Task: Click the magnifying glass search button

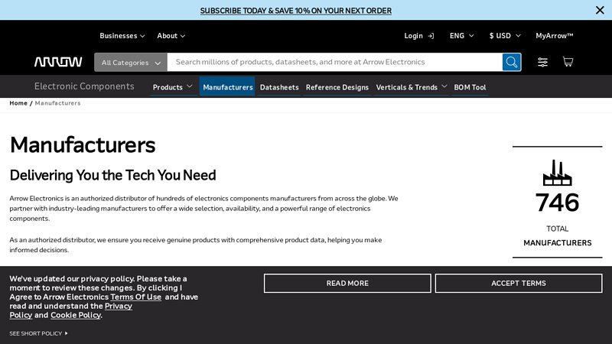Action: pyautogui.click(x=511, y=62)
